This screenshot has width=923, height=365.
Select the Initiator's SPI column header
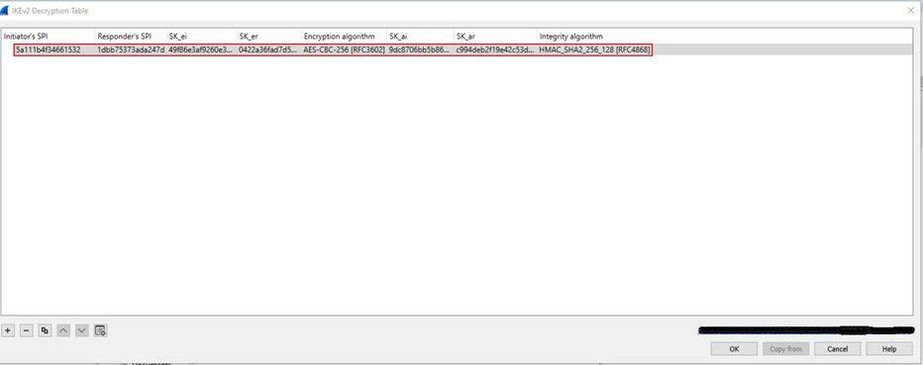[x=48, y=37]
